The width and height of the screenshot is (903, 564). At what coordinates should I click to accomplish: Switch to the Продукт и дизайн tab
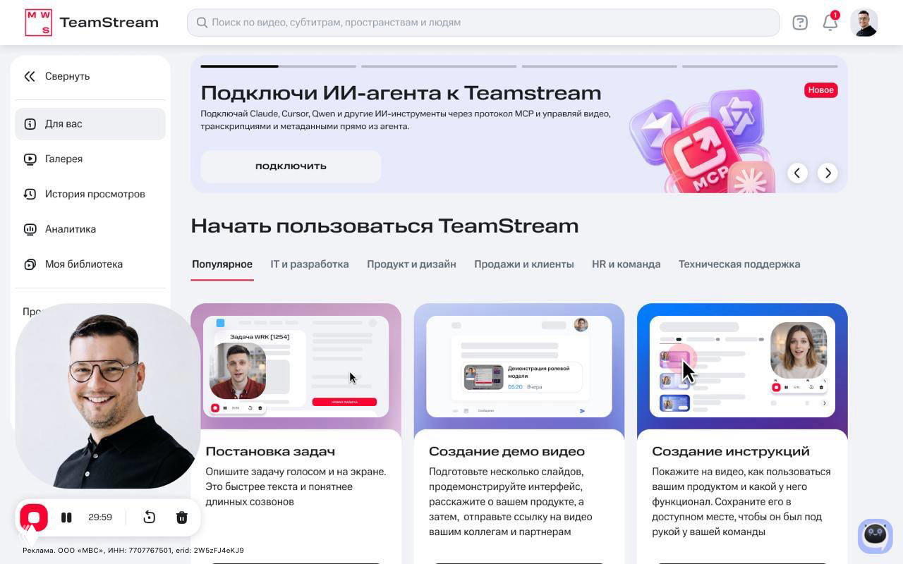coord(411,264)
